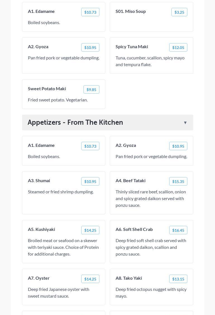The width and height of the screenshot is (215, 315).
Task: Open the Spicy Tuna Maki item title
Action: (132, 47)
